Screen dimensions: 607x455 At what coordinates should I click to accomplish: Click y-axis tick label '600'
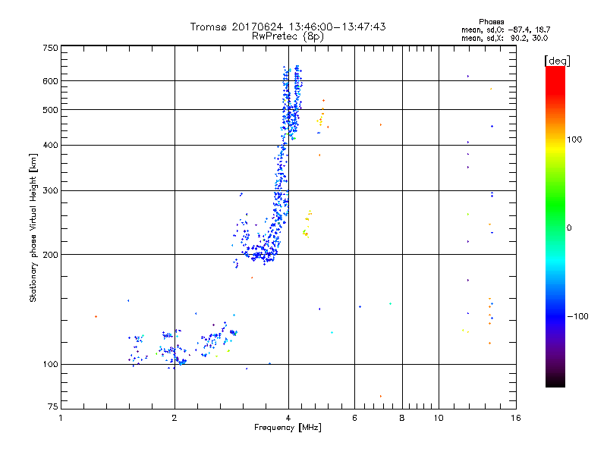[50, 81]
